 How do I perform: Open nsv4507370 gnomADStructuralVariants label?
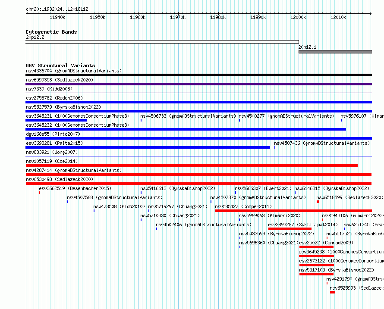258,198
